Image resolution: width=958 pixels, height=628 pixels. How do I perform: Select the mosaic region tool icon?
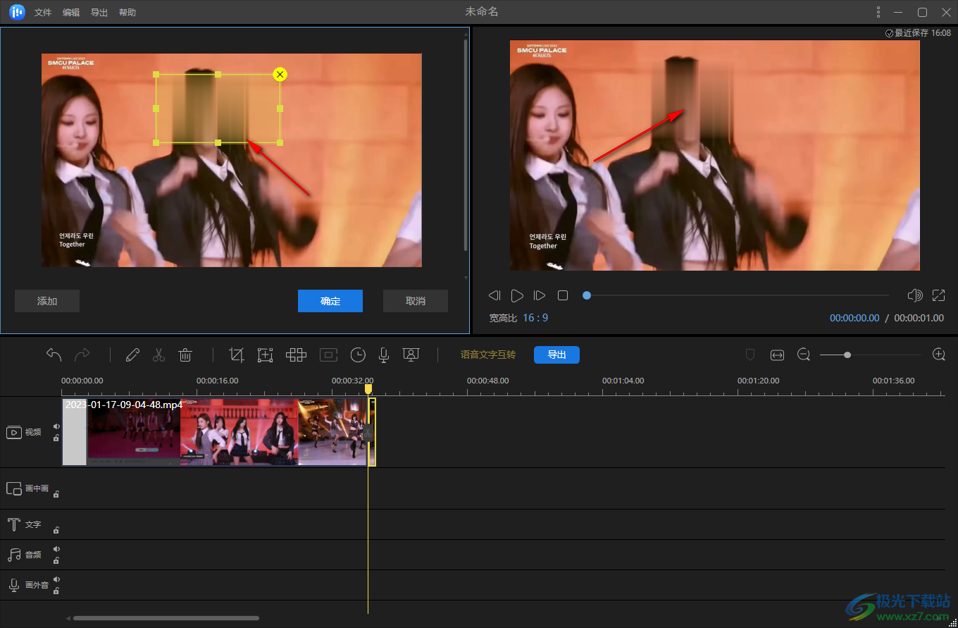click(265, 355)
